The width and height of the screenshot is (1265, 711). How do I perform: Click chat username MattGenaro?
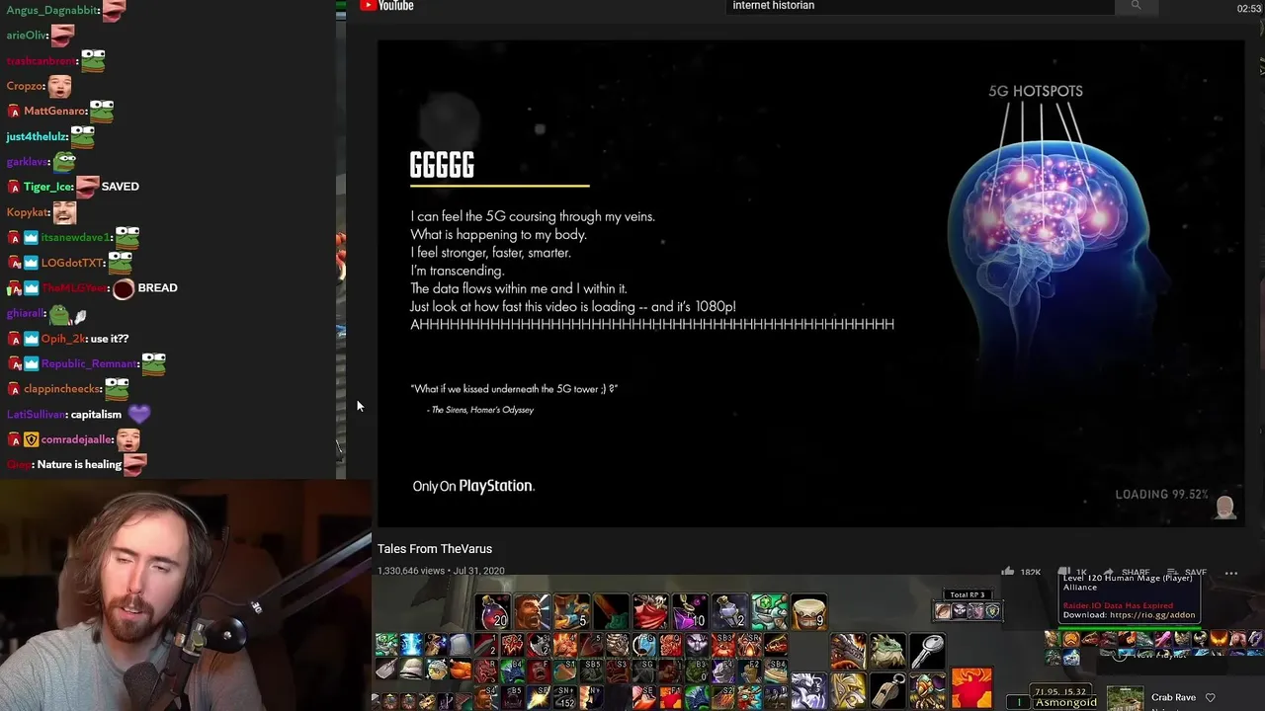point(54,111)
